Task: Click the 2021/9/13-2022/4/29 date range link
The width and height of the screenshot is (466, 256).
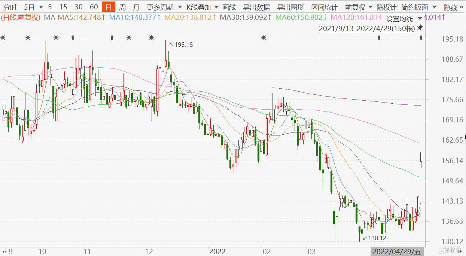Action: click(x=367, y=28)
